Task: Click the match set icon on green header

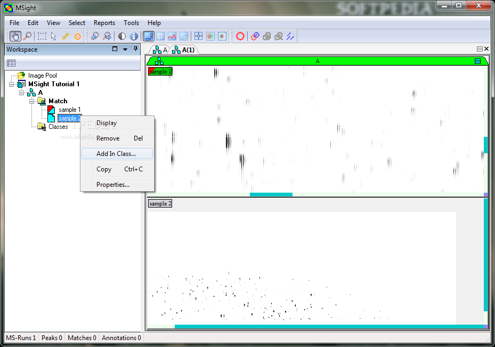Action: pyautogui.click(x=159, y=61)
